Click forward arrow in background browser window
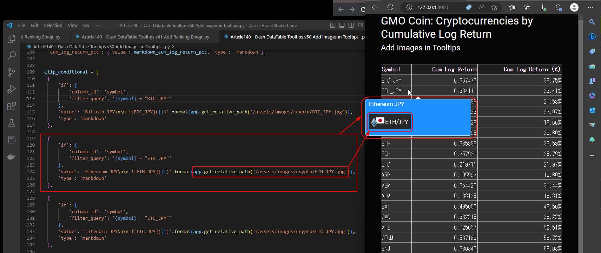 (352, 9)
